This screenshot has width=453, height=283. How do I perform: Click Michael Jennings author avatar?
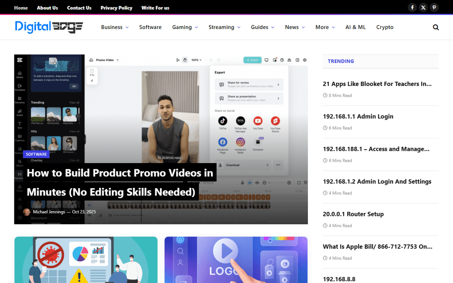[x=27, y=212]
